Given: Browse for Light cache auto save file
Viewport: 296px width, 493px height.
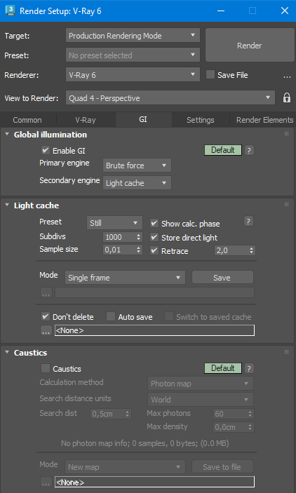Looking at the screenshot, I should [x=46, y=330].
